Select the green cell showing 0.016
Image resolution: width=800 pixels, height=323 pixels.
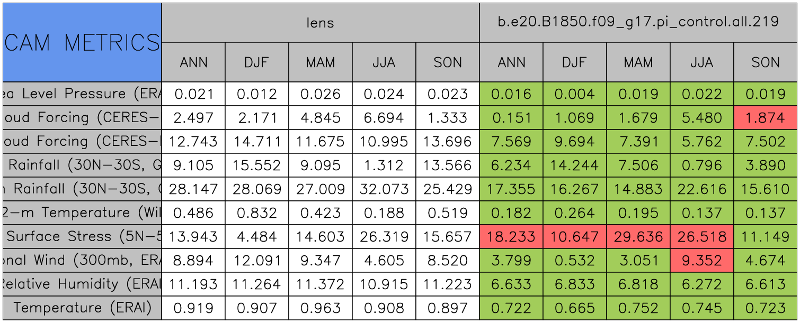pyautogui.click(x=511, y=94)
